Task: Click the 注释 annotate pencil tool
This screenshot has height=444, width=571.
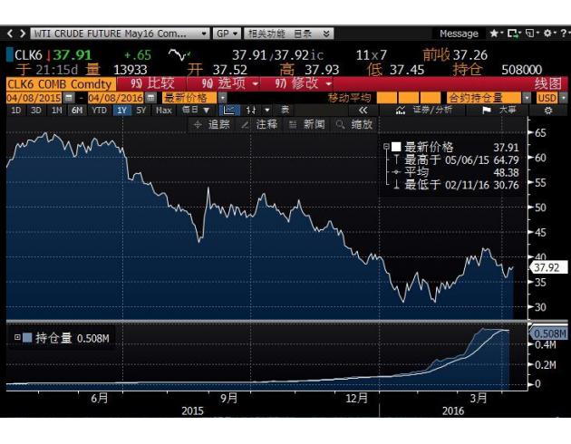Action: click(x=259, y=124)
